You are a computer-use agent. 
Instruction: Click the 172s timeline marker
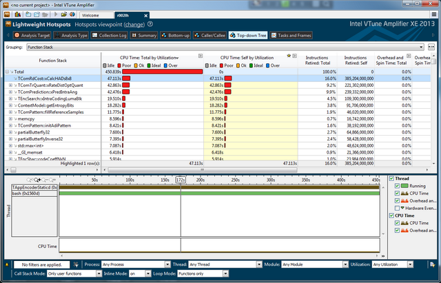click(181, 180)
